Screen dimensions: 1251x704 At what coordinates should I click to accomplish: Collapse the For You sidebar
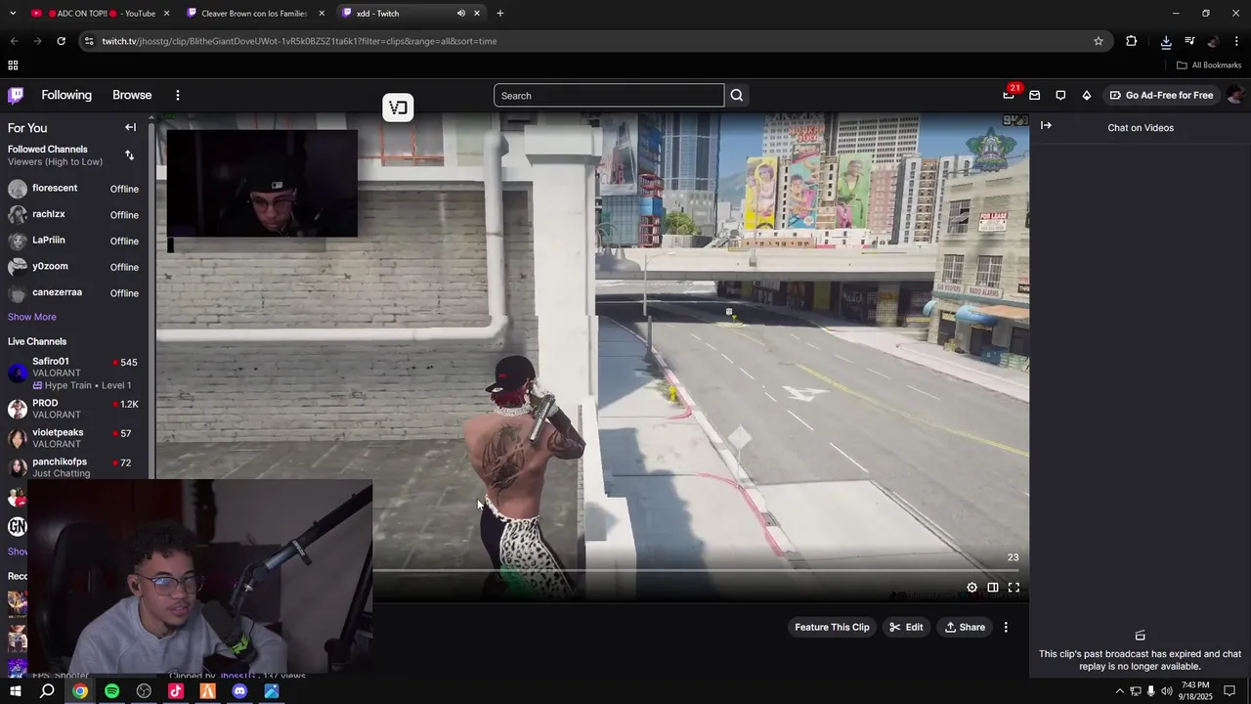pyautogui.click(x=130, y=127)
